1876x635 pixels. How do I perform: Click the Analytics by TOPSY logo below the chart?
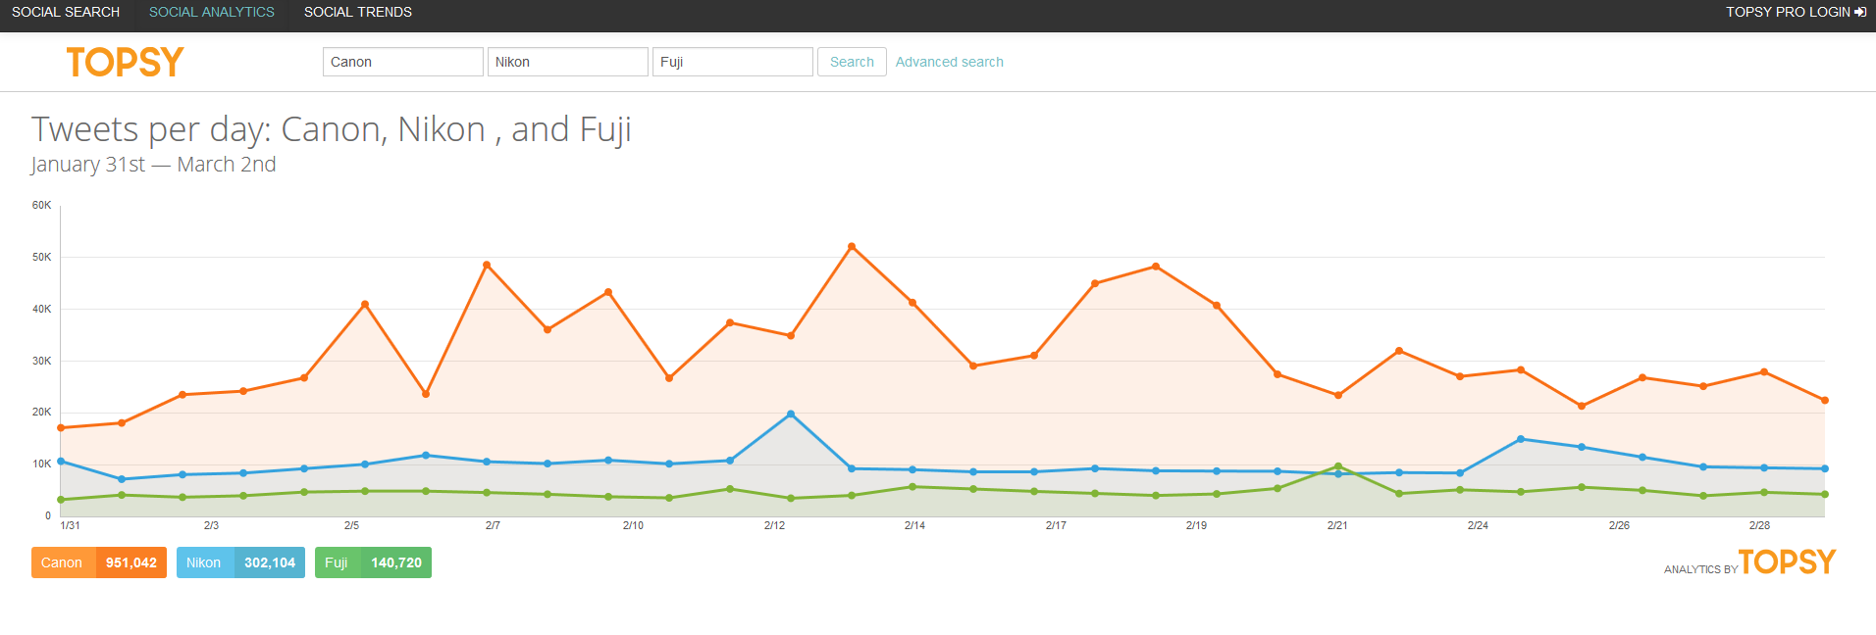pos(1786,562)
